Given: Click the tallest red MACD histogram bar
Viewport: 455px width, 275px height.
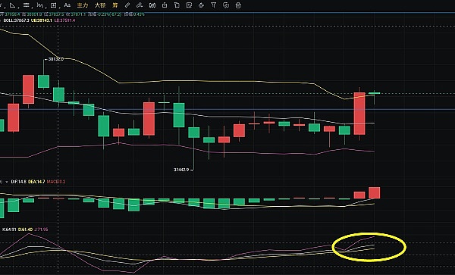Looking at the screenshot, I should tap(375, 193).
